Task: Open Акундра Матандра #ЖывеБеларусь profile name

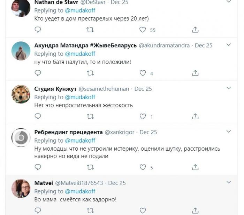Action: 85,45
